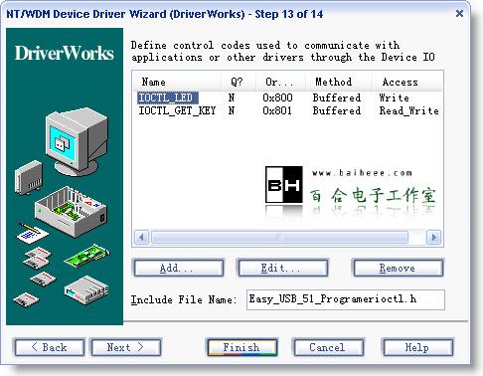
Task: Remove the selected control code
Action: pos(398,268)
